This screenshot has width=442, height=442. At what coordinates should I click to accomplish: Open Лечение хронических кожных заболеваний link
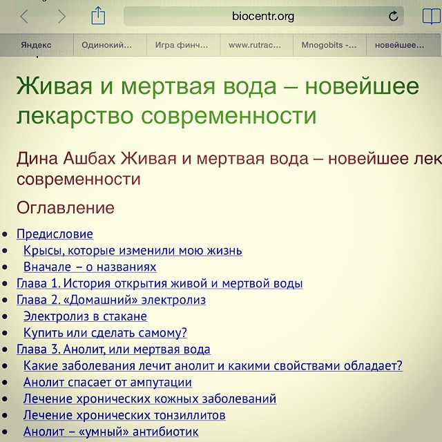coord(150,399)
